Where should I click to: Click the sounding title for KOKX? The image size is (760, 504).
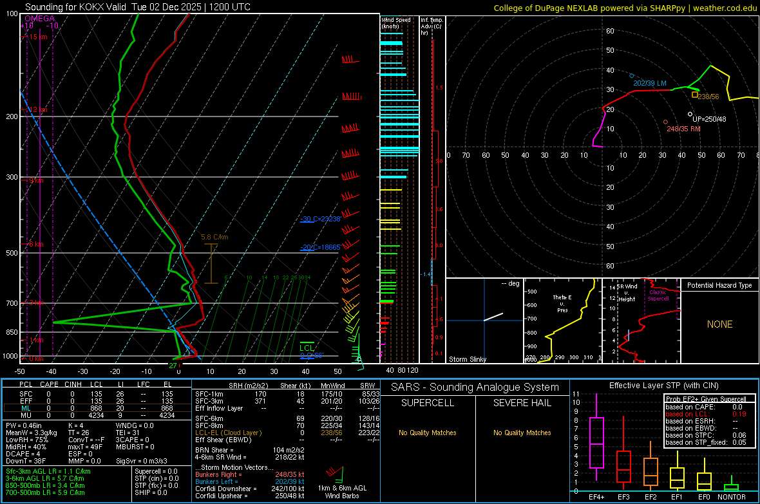[138, 7]
